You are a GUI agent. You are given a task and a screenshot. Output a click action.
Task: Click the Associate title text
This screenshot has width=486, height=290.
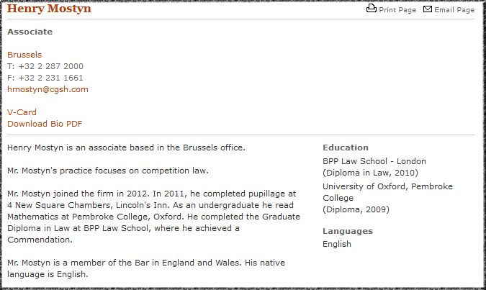[30, 32]
